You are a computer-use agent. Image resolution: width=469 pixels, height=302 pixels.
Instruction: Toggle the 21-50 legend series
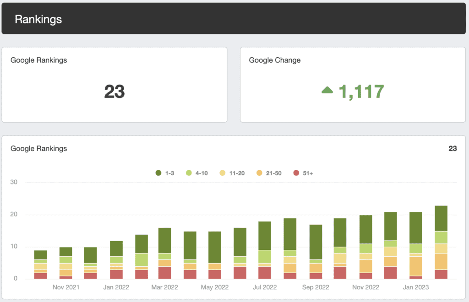[269, 173]
